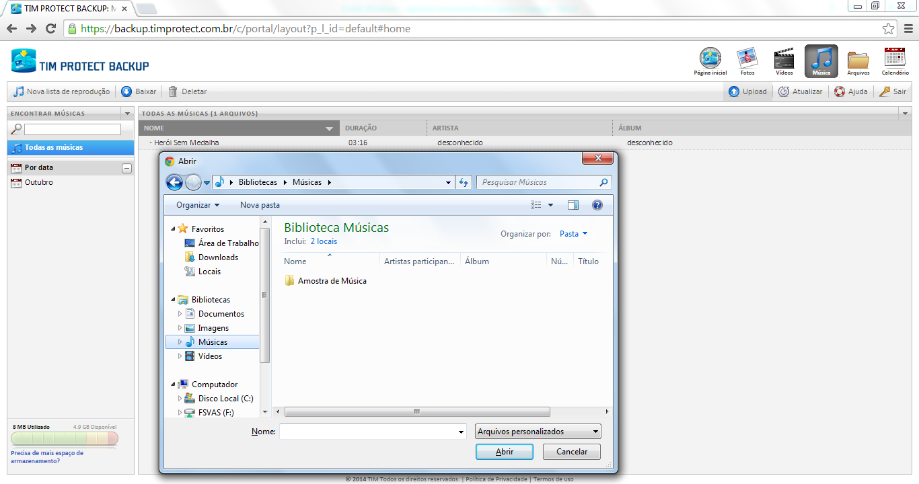Click the browser Back arrow
Screen dimensions: 919x484
coord(11,29)
